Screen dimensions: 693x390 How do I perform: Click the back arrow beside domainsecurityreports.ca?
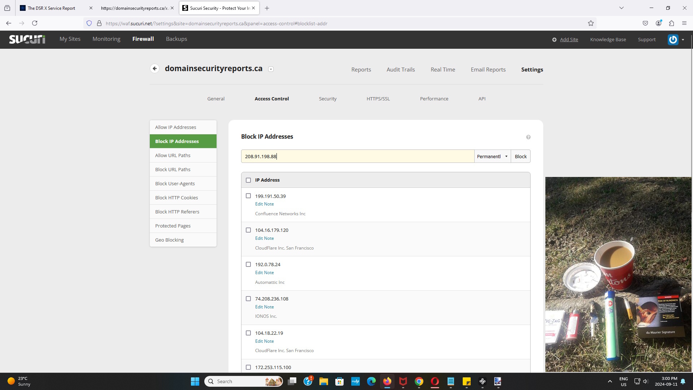pos(154,69)
